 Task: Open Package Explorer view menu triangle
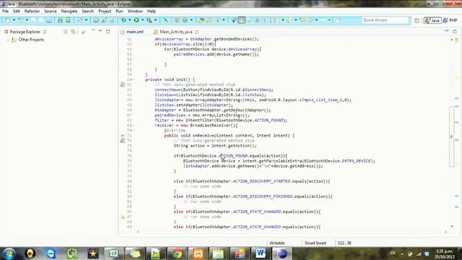tap(93, 30)
